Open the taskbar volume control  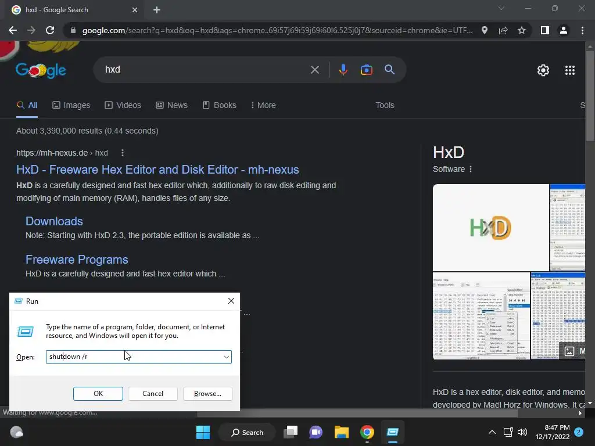click(522, 432)
